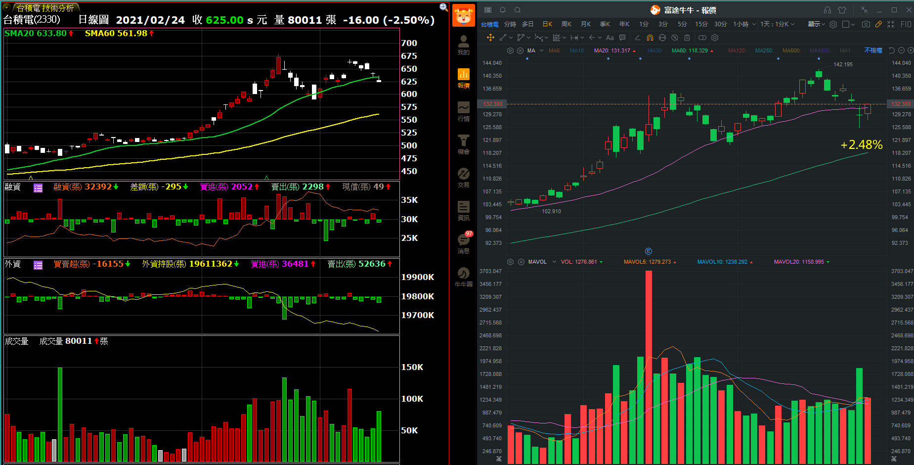Switch to 月K chart tab

(586, 24)
